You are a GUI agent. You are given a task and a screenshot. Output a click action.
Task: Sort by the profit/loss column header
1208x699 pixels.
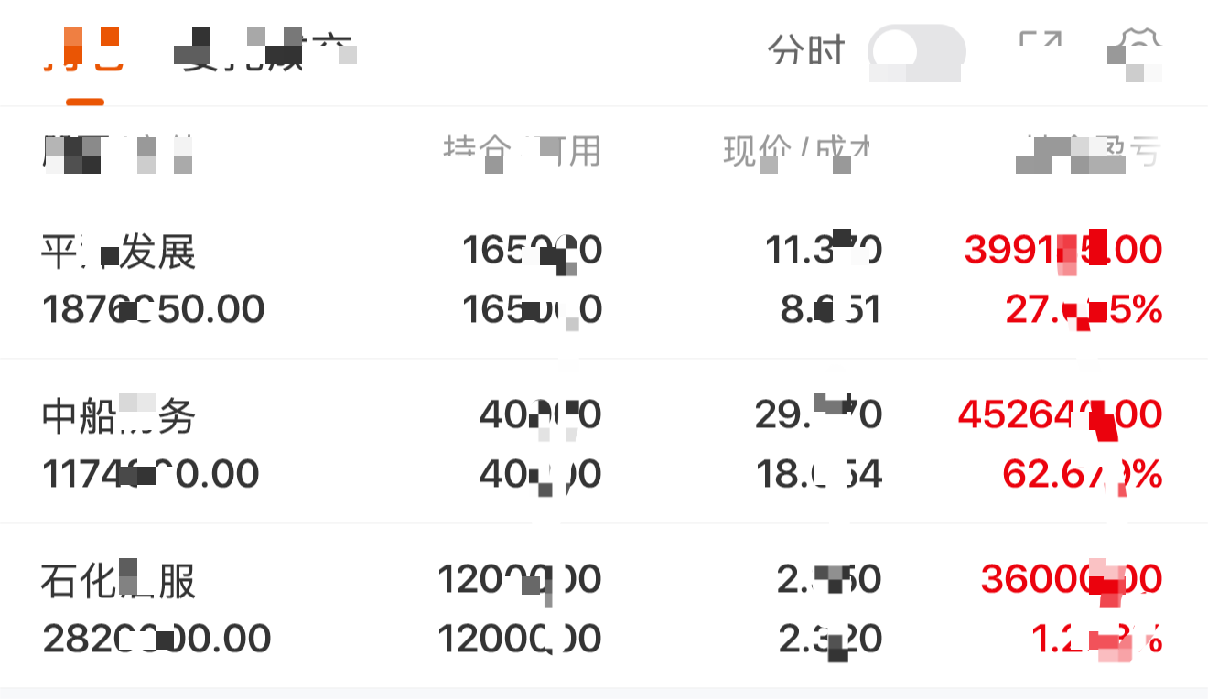click(1089, 152)
